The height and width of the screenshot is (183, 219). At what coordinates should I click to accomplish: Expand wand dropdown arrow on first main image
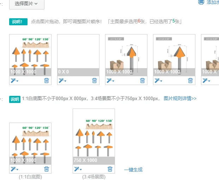(17, 81)
